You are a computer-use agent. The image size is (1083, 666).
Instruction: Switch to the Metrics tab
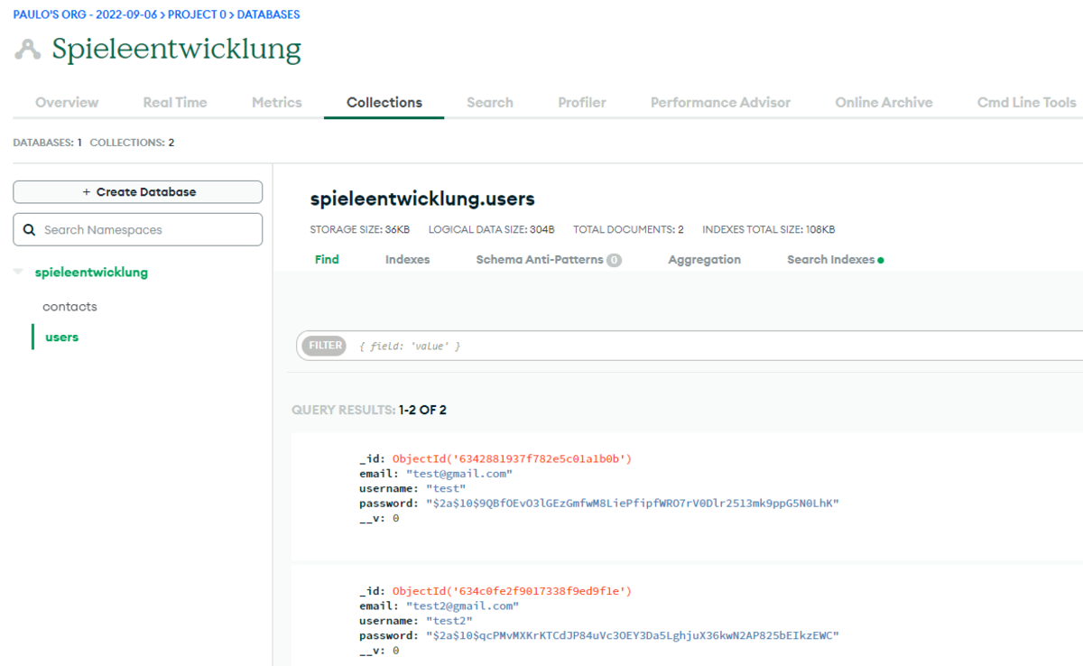point(276,103)
